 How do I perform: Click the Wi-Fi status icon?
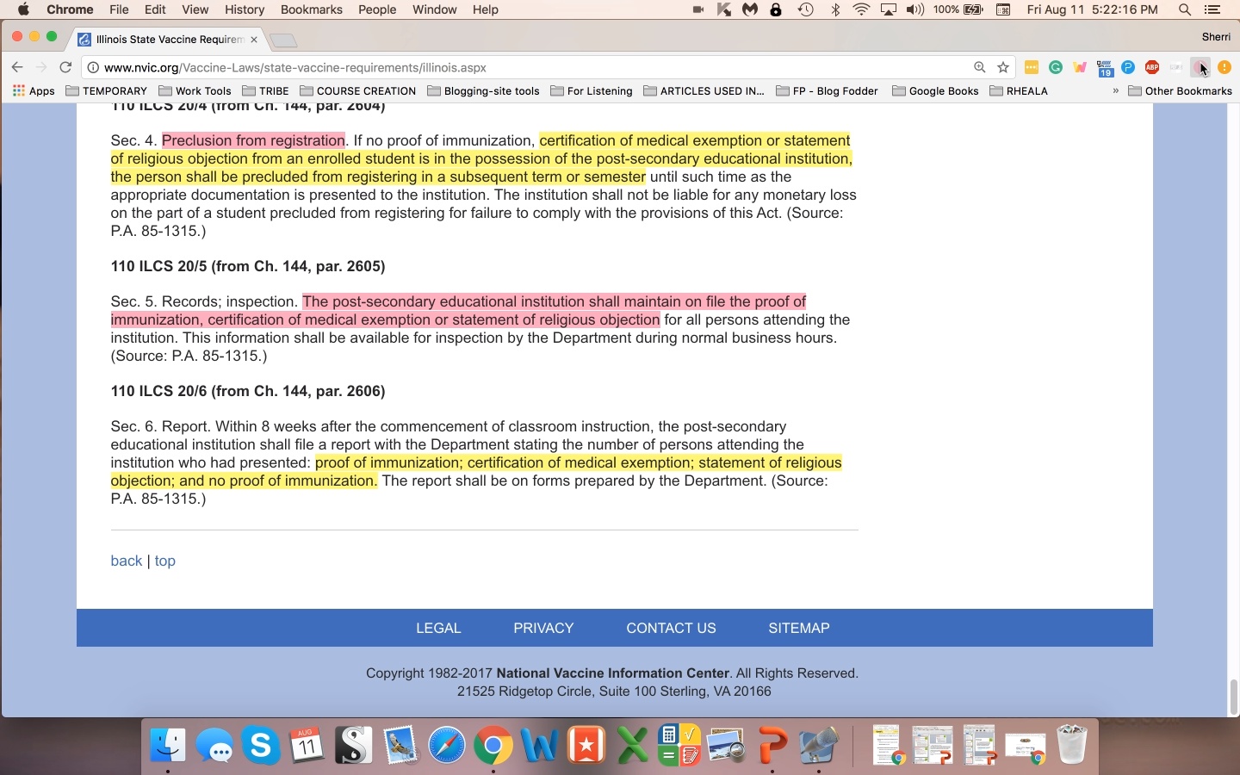(862, 9)
